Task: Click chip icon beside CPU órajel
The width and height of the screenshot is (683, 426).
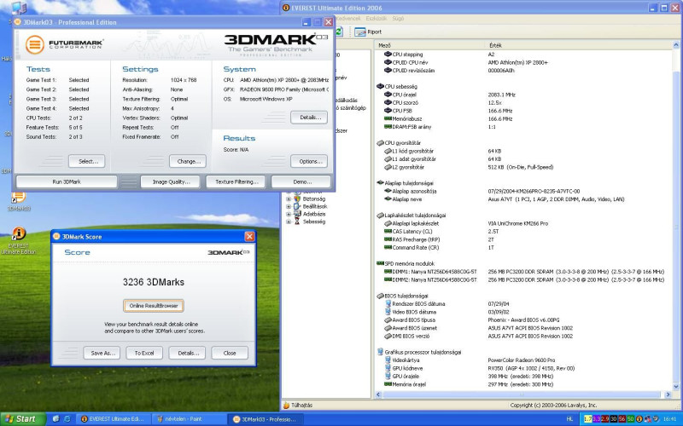Action: [x=388, y=95]
